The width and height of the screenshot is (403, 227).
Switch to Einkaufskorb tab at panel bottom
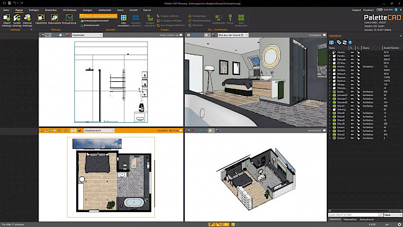pyautogui.click(x=367, y=220)
